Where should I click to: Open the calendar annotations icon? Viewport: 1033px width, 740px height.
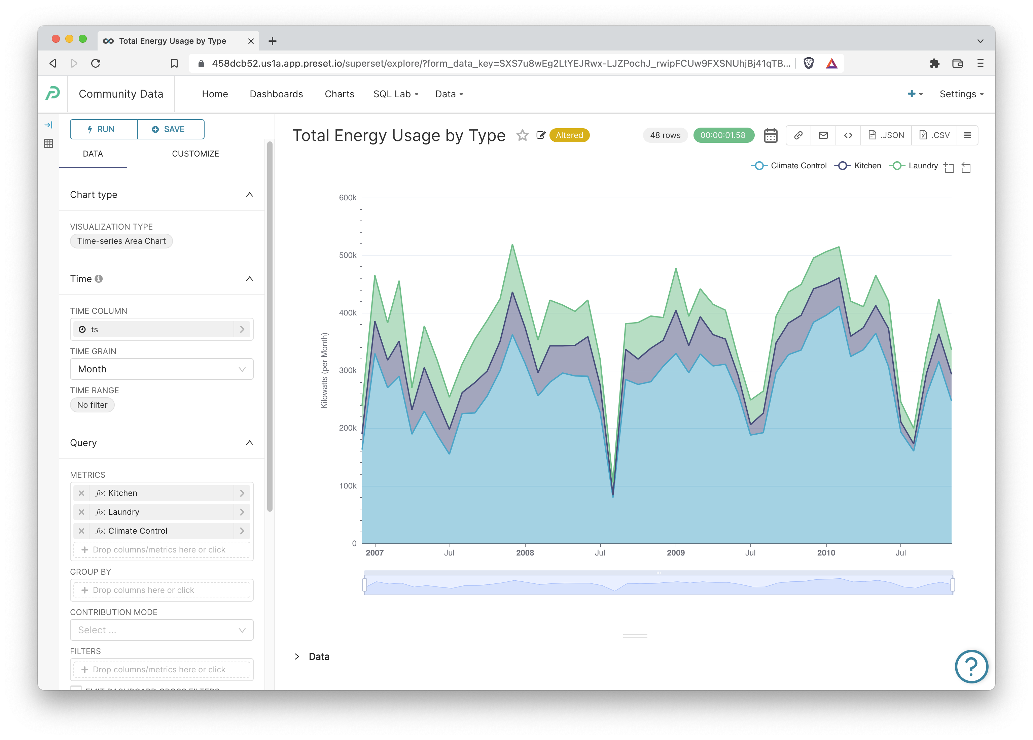coord(770,135)
